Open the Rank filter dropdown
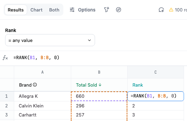Screen dimensions: 187x121 pos(50,40)
